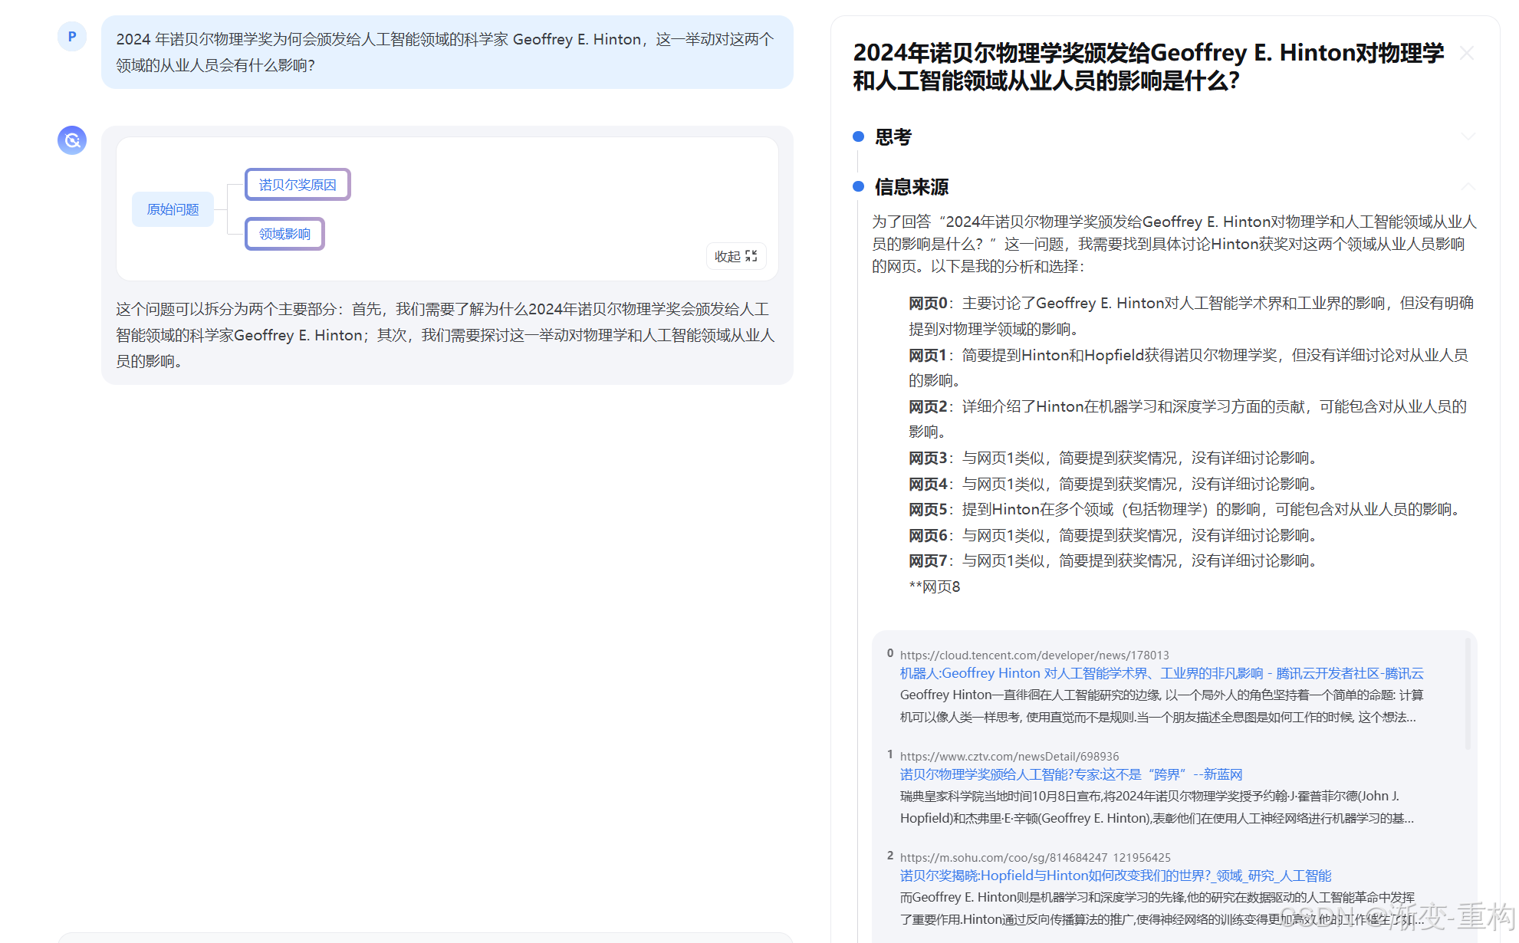Open the 新蓝网 Nobel physics prize article link
This screenshot has height=943, width=1519.
[x=1070, y=774]
